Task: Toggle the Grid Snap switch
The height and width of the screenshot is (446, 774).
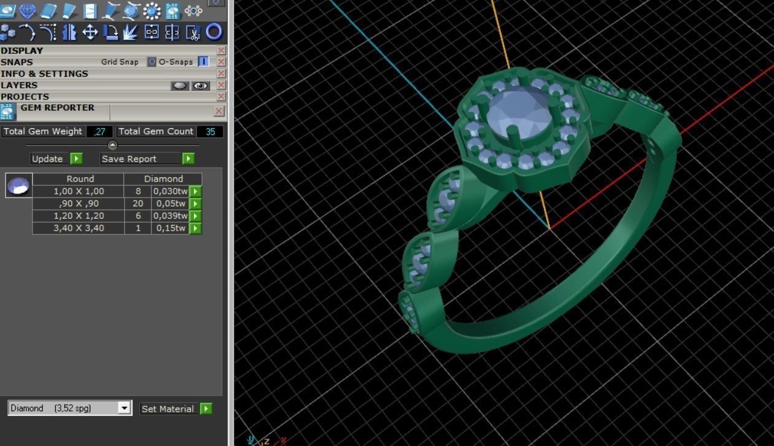Action: [152, 62]
